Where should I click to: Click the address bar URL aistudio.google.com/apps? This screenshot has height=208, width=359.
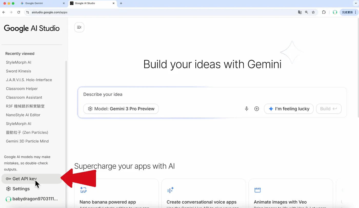pos(49,12)
